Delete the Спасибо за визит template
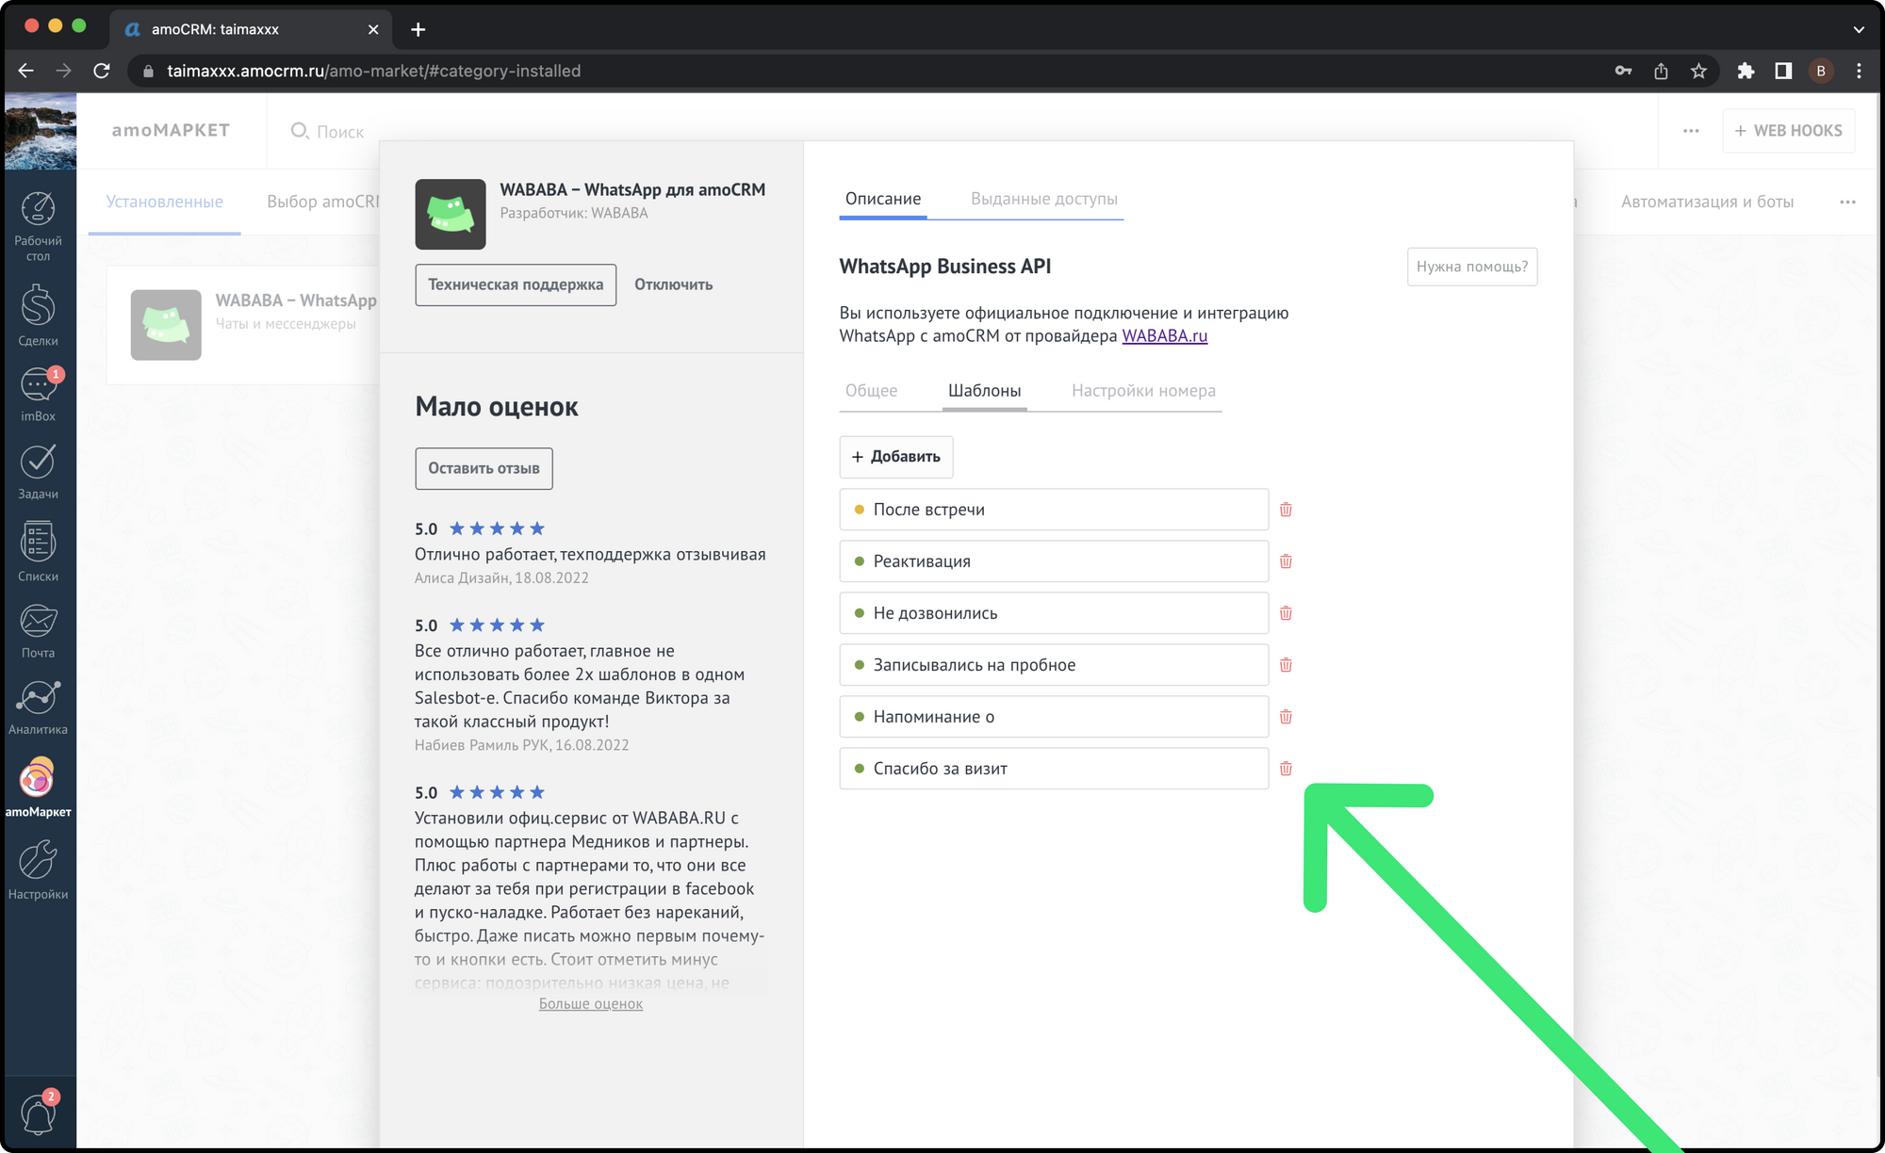1885x1153 pixels. [x=1286, y=769]
